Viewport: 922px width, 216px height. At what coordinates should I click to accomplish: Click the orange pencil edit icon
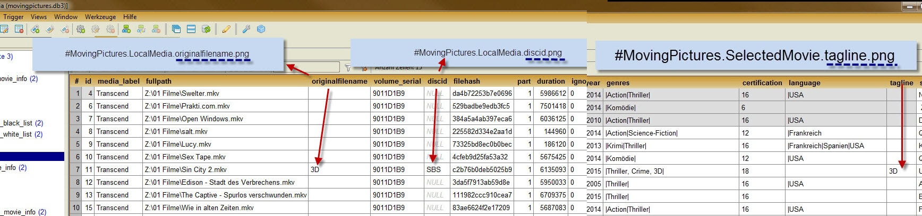pyautogui.click(x=226, y=29)
